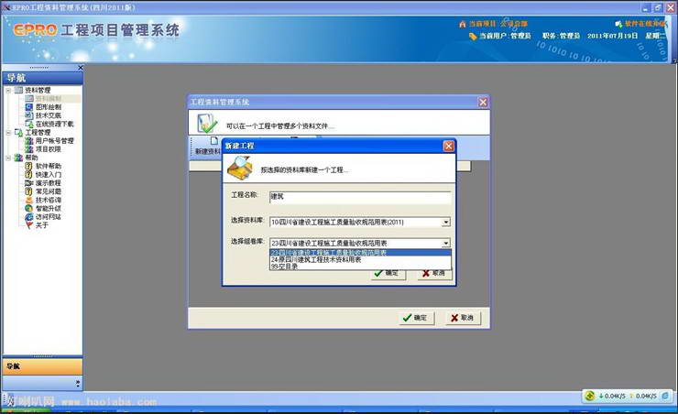Click the blue icon right of the speed readout
This screenshot has height=414, width=678.
665,396
